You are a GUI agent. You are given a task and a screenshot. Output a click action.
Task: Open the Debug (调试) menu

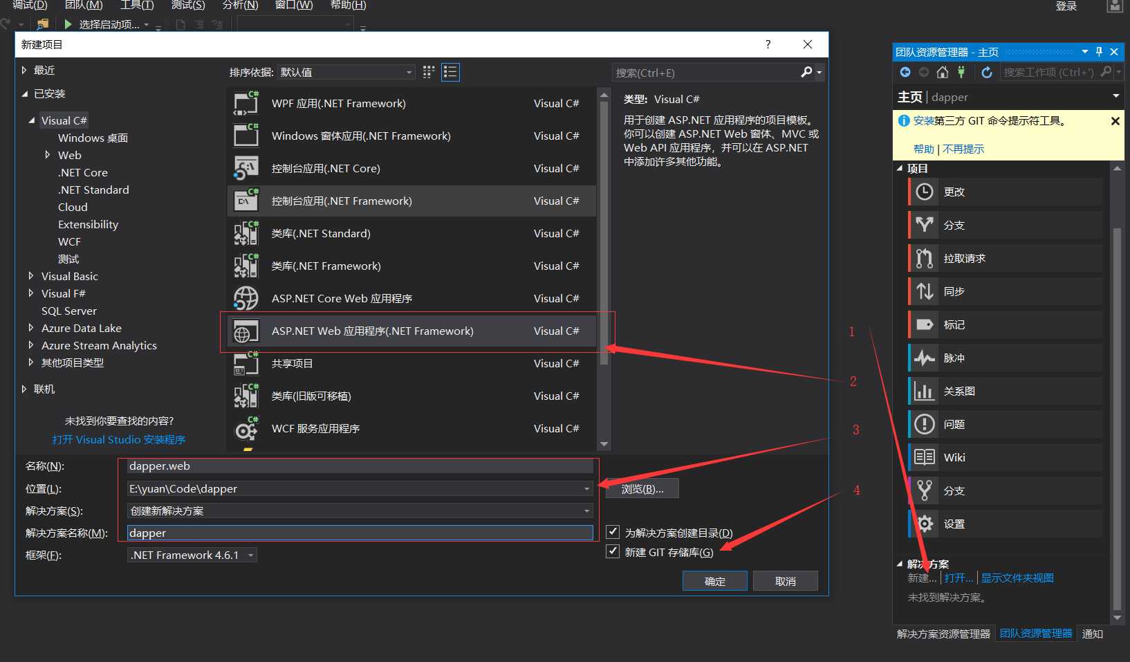coord(30,5)
